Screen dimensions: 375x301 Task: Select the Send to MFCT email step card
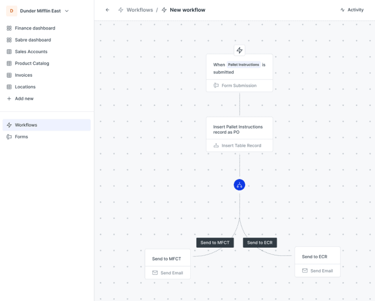(x=168, y=264)
